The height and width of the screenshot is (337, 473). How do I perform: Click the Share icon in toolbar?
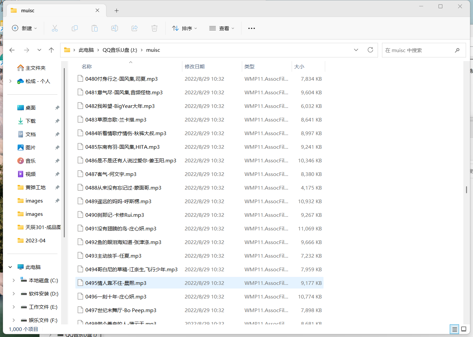click(x=135, y=28)
